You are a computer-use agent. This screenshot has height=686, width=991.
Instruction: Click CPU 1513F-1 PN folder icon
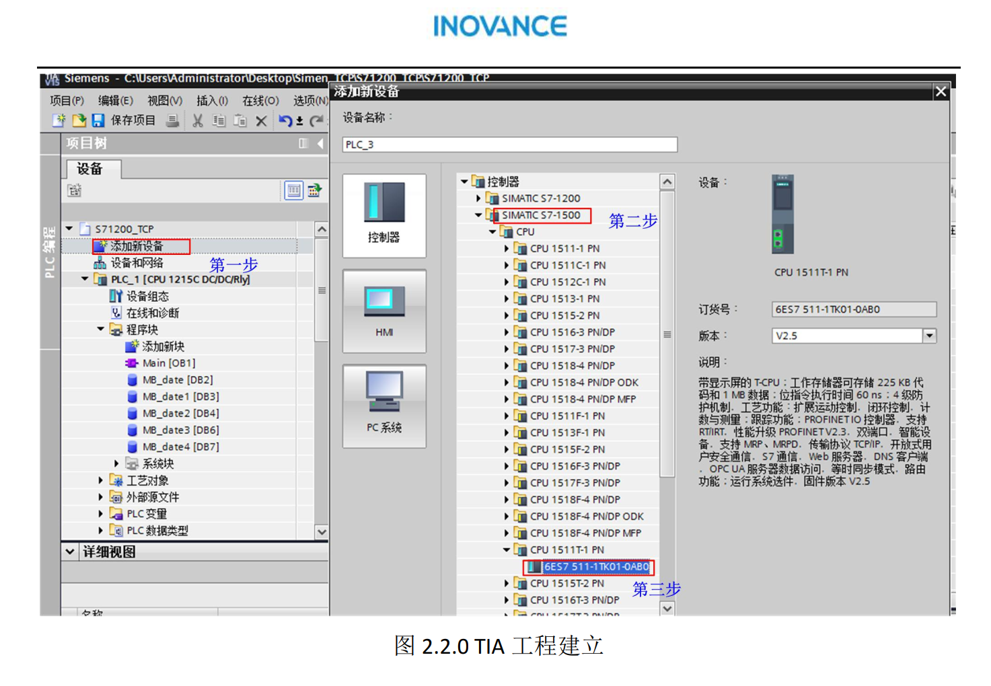click(520, 432)
